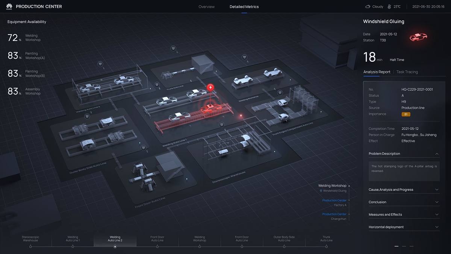Click the thermometer temperature icon

[x=389, y=7]
